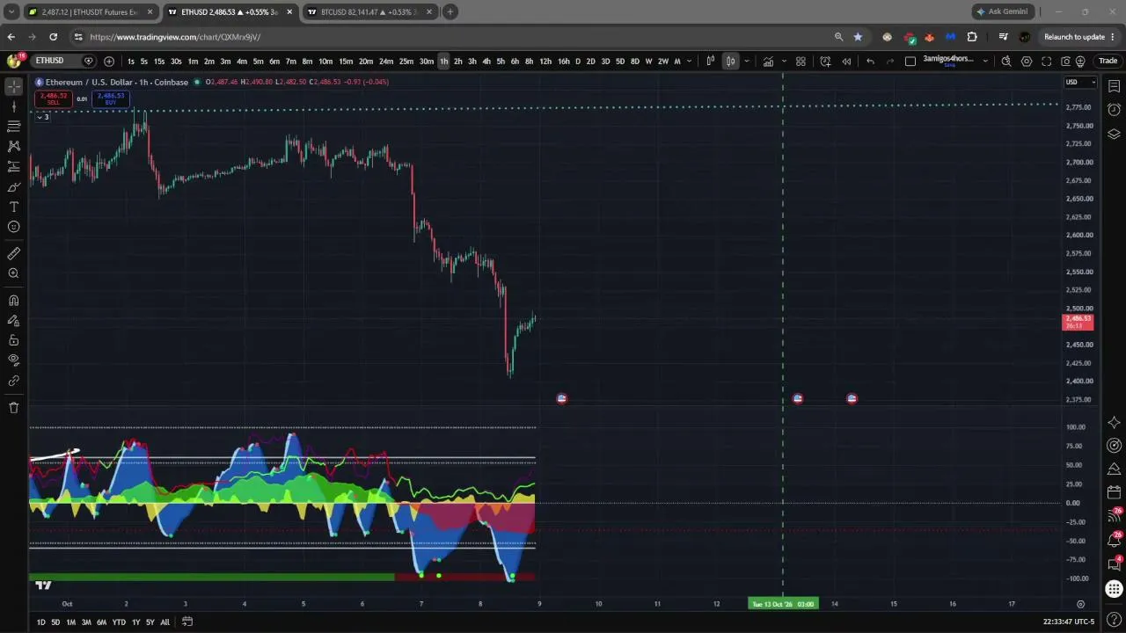Click the blue BUY price button

111,99
